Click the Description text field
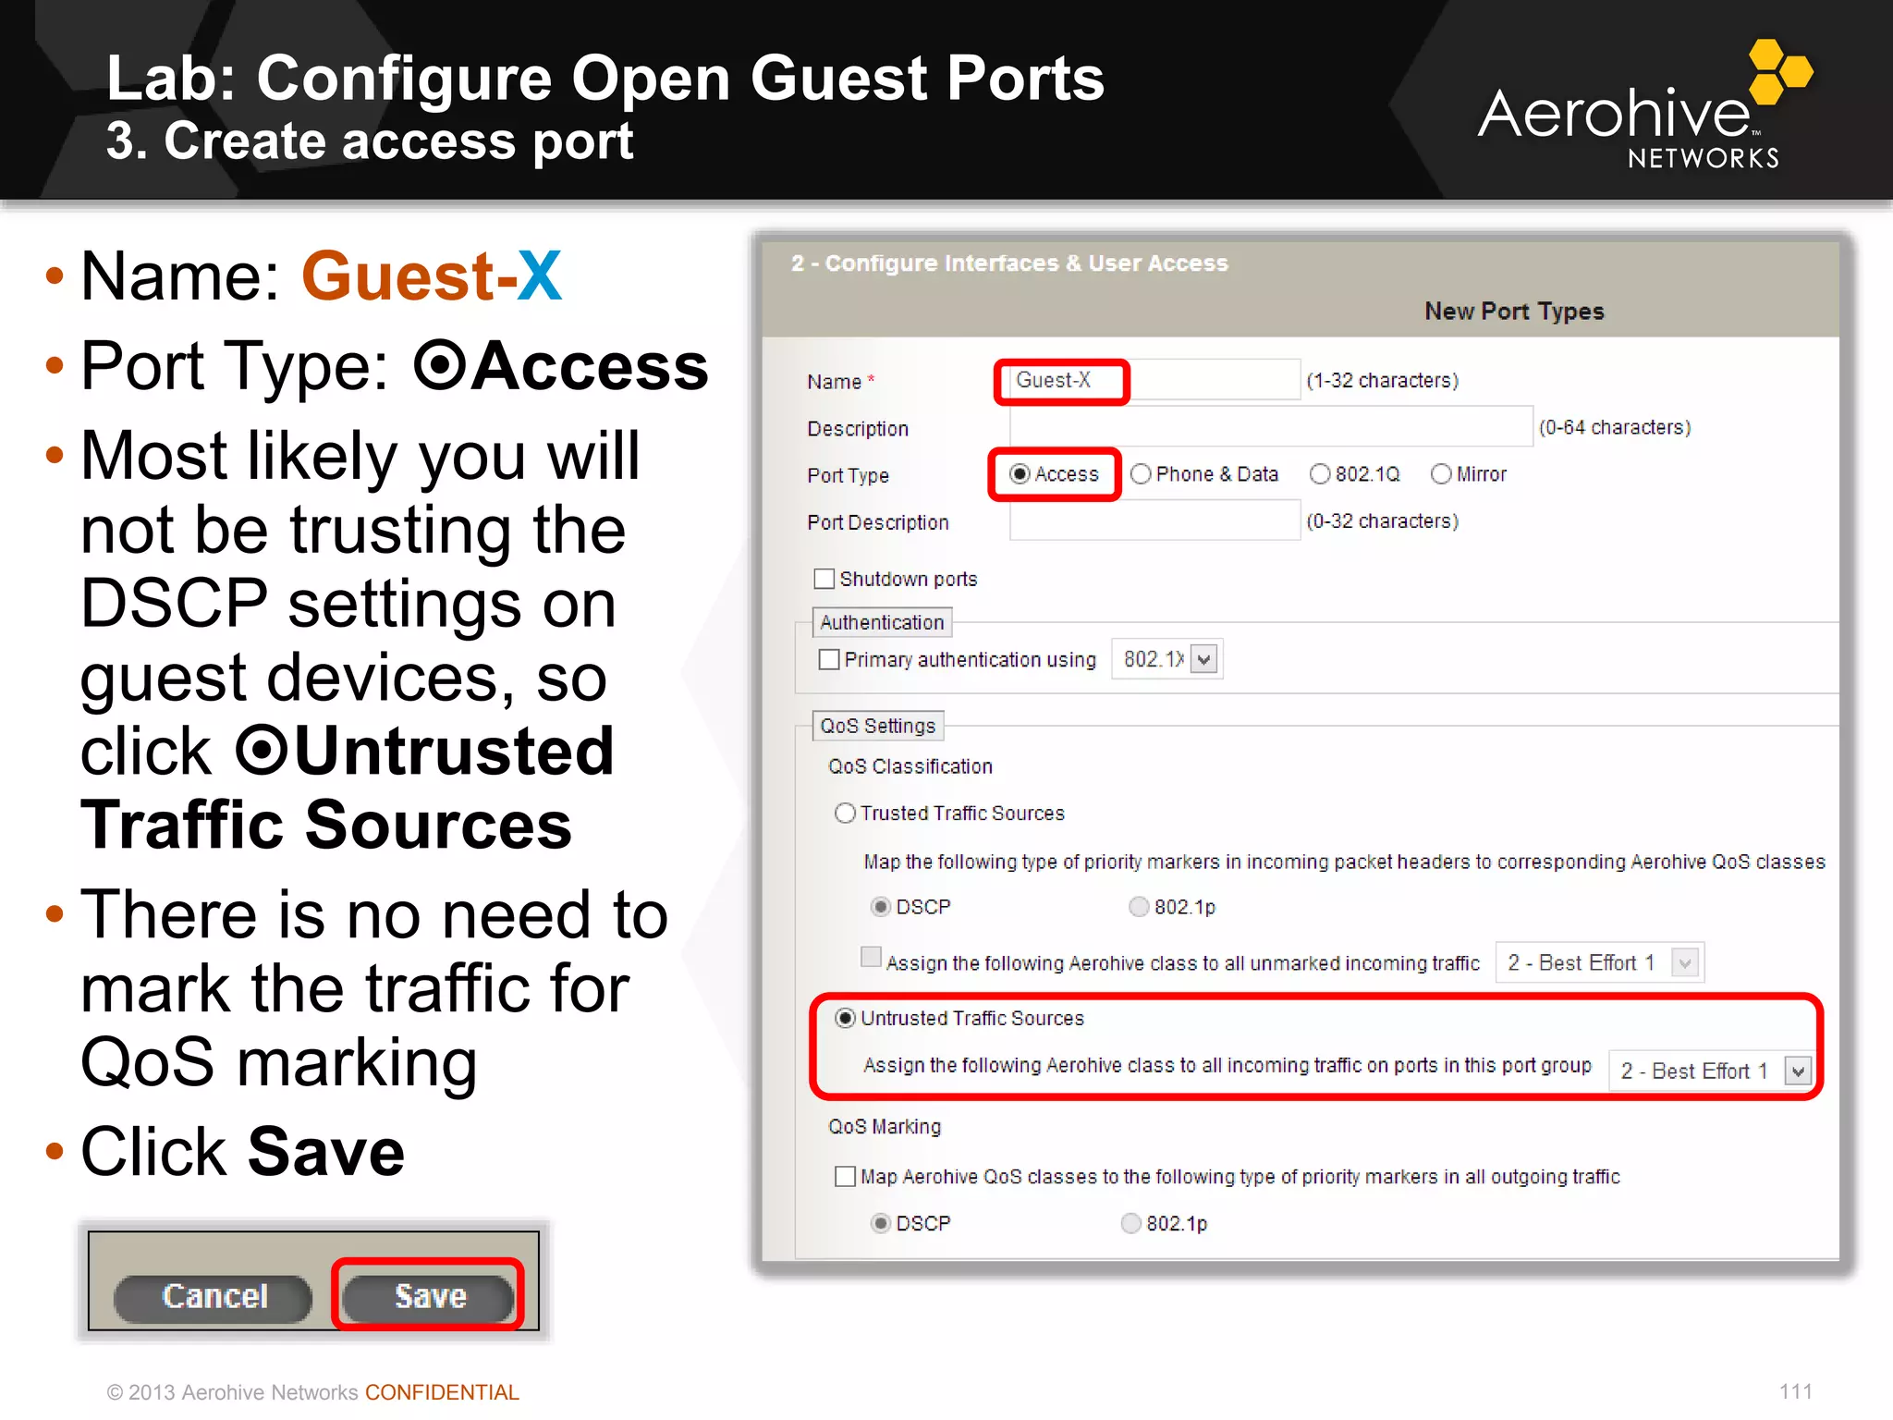Image resolution: width=1893 pixels, height=1420 pixels. (x=1271, y=427)
